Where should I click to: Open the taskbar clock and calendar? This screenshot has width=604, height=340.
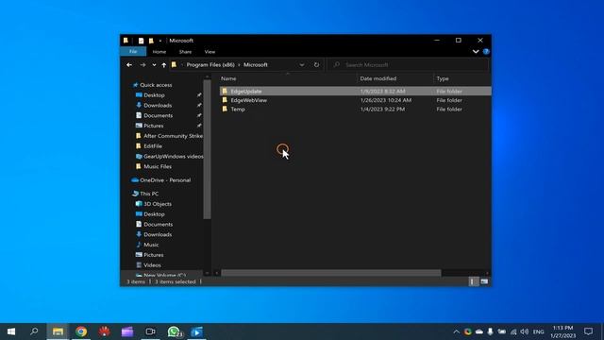click(562, 331)
